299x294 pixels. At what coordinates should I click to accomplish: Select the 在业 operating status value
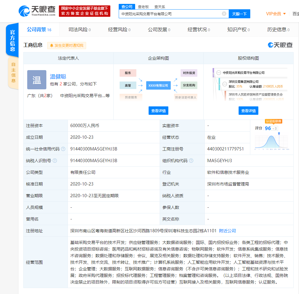point(211,137)
